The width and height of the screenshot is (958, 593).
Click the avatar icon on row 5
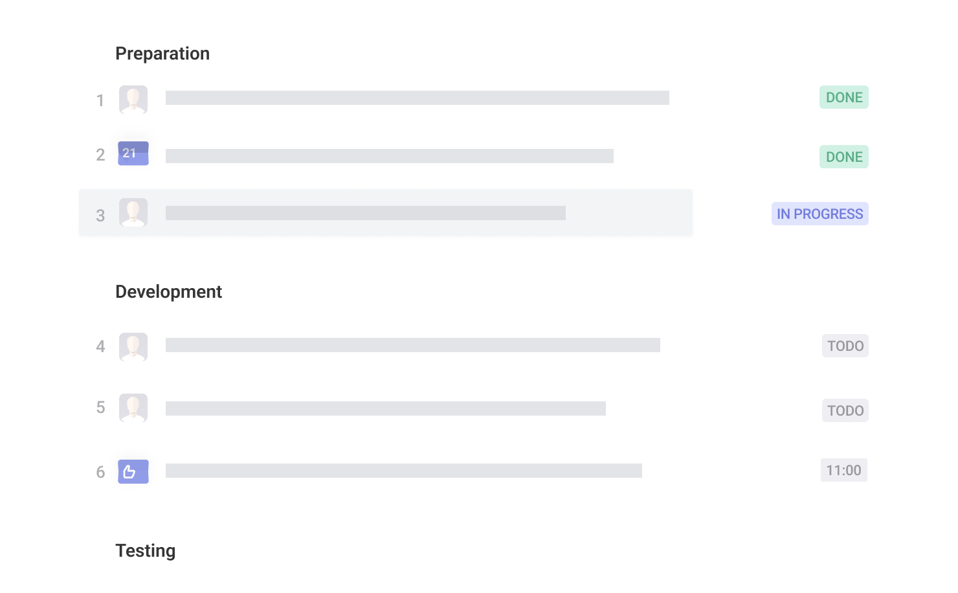[133, 408]
